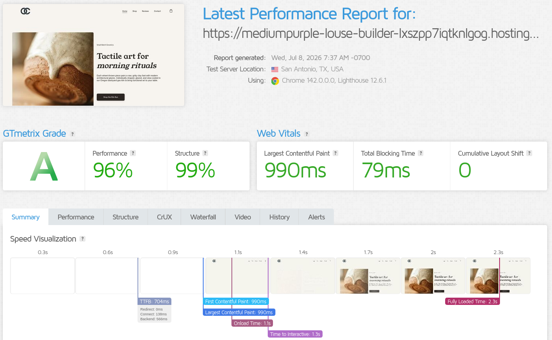The width and height of the screenshot is (552, 340).
Task: Click help icon next to Cumulative Layout Shift
Action: click(529, 153)
